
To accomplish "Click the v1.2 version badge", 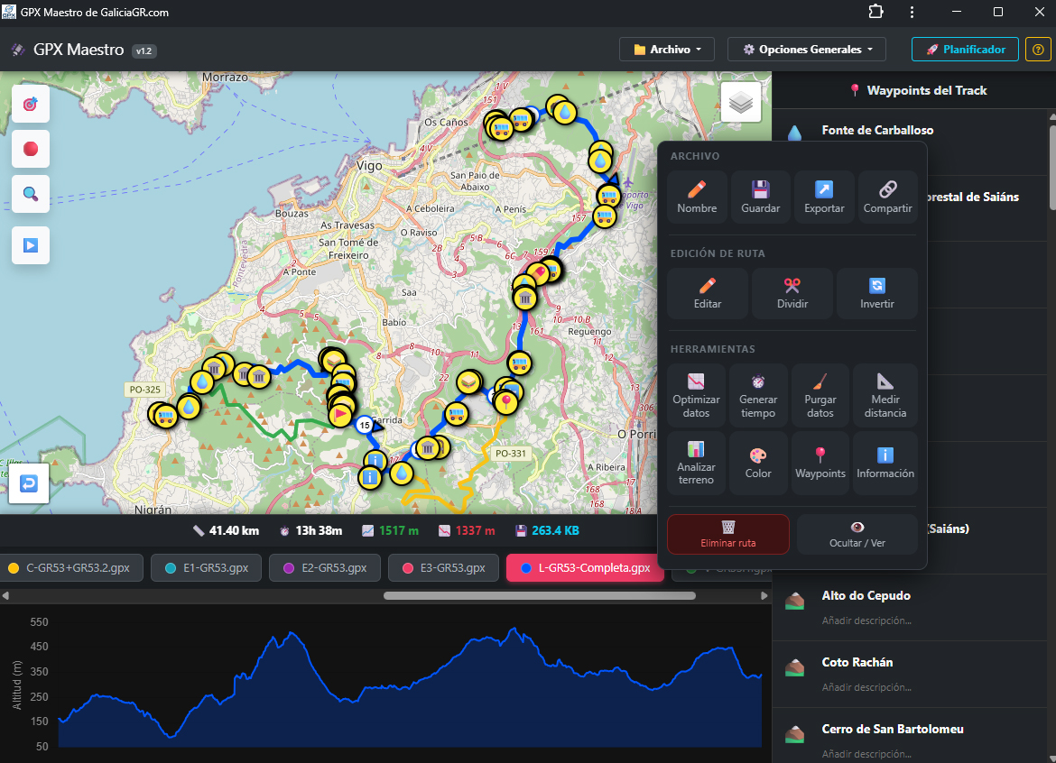I will click(144, 51).
